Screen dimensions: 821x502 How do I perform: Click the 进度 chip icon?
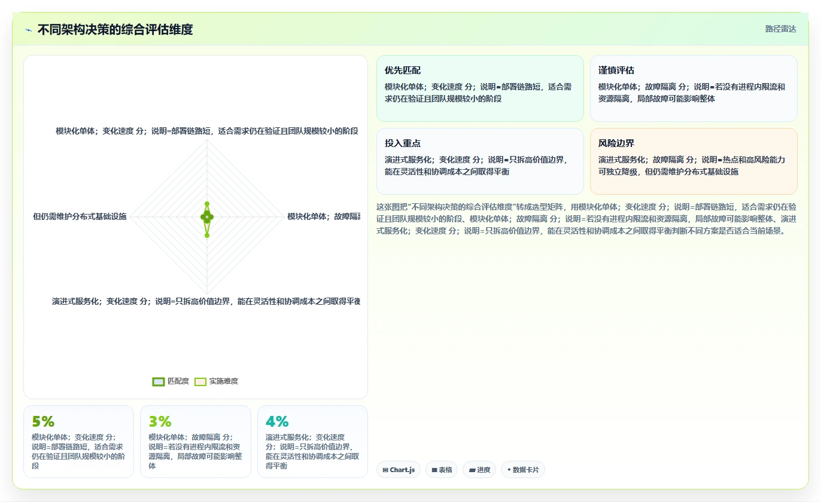[x=472, y=470]
